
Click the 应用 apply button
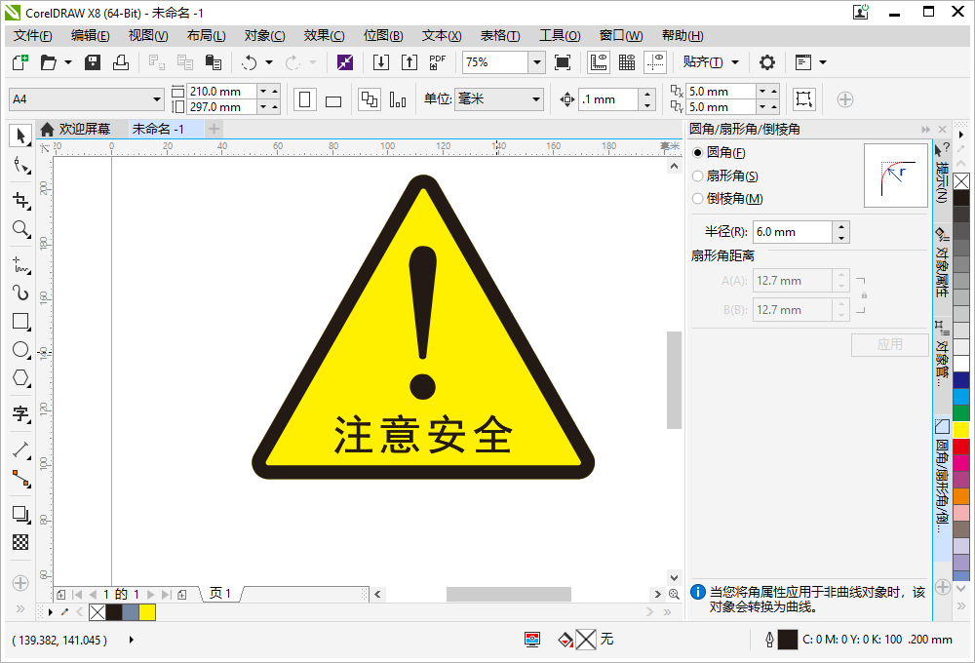point(890,344)
